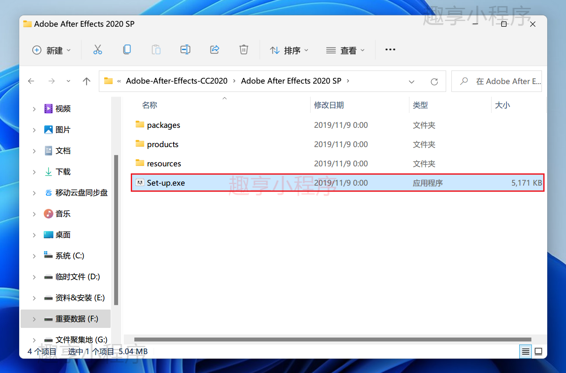Screen dimensions: 566x373
Task: Switch to details view icon
Action: (526, 351)
